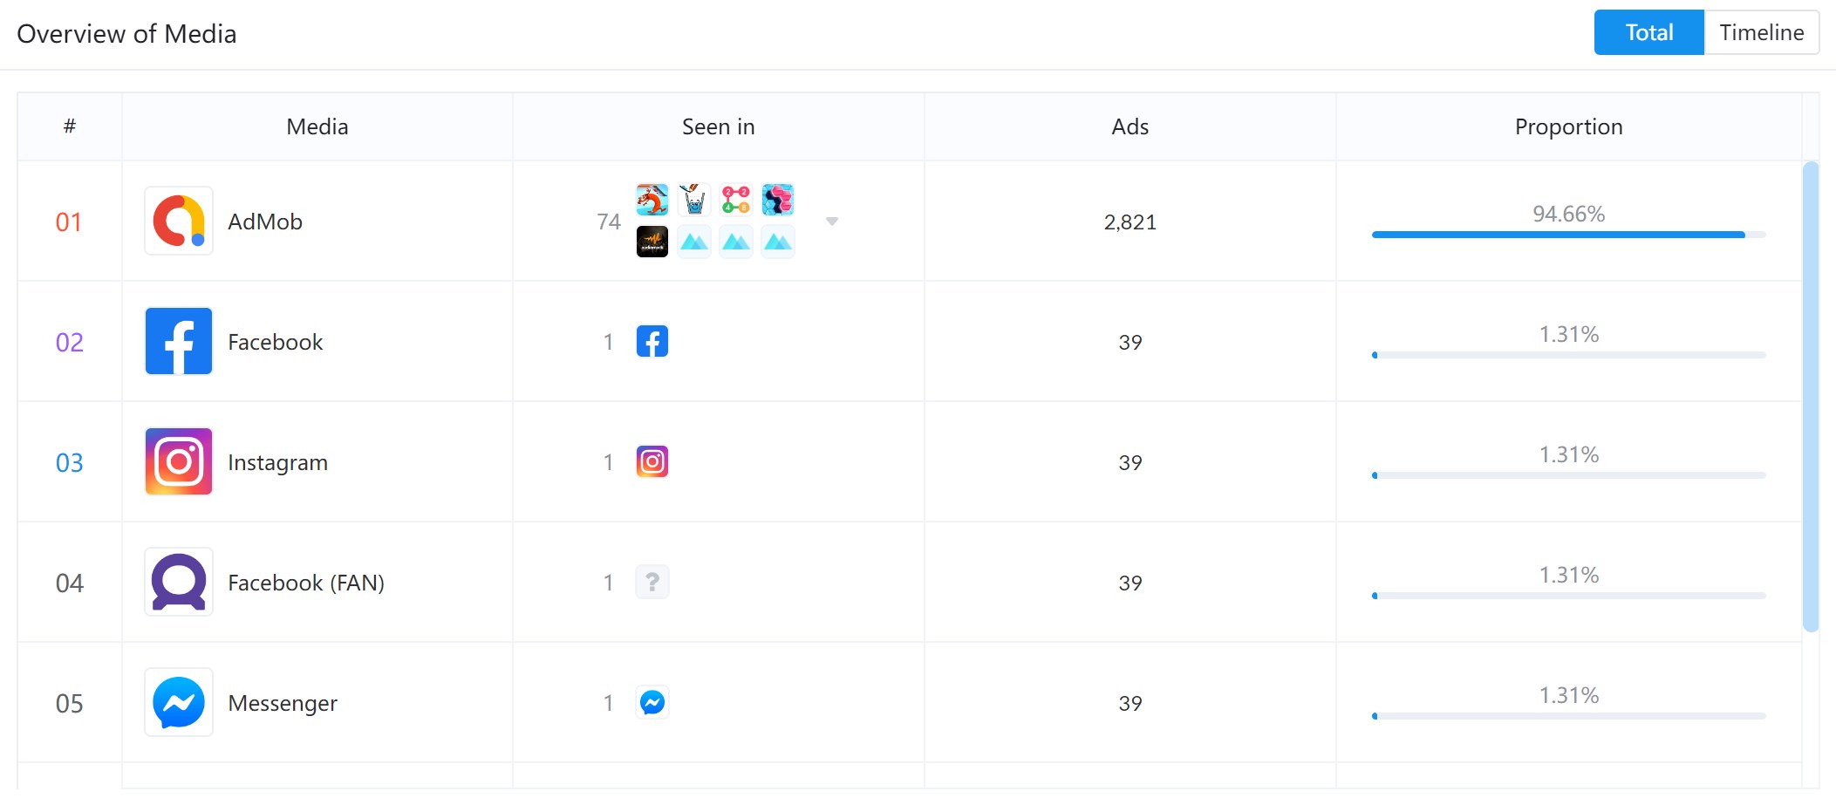Click the Facebook (FAN) Audience Network logo
This screenshot has width=1836, height=805.
click(179, 582)
